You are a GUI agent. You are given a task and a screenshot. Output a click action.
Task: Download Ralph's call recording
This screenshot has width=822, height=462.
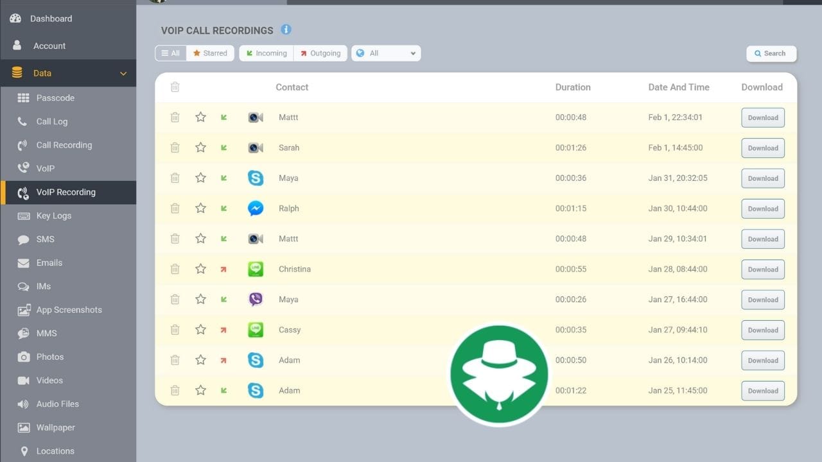point(762,208)
